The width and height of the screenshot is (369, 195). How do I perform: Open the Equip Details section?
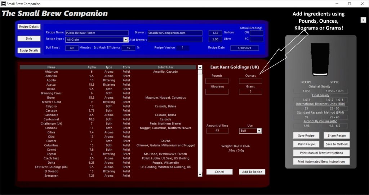coord(29,50)
